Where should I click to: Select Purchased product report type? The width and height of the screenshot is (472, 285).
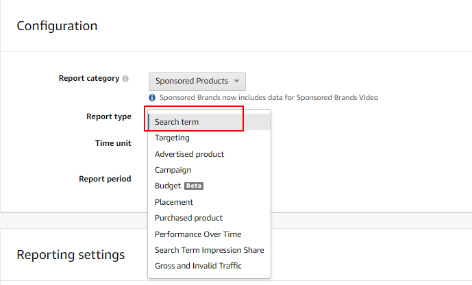(210, 218)
